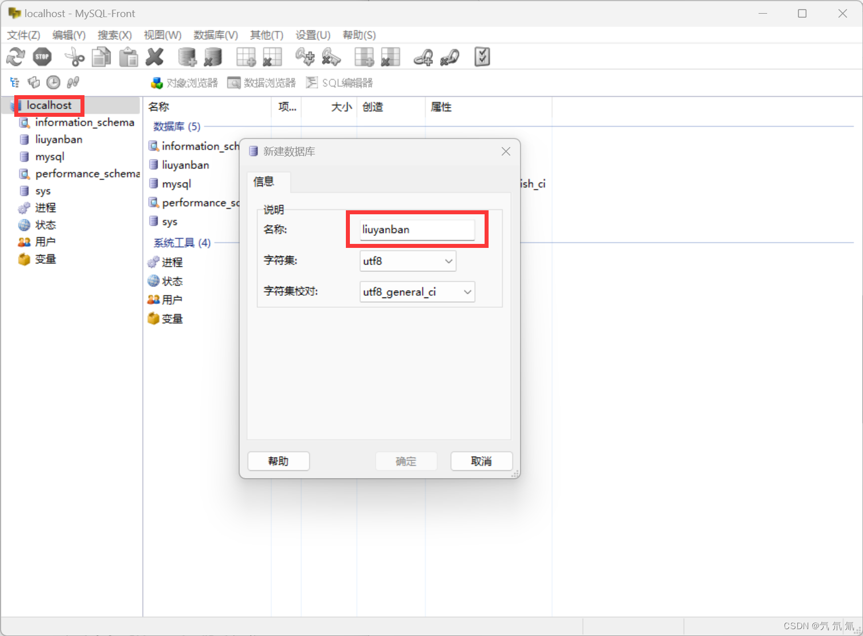This screenshot has height=636, width=863.
Task: Click the 确定 confirm button
Action: 406,461
